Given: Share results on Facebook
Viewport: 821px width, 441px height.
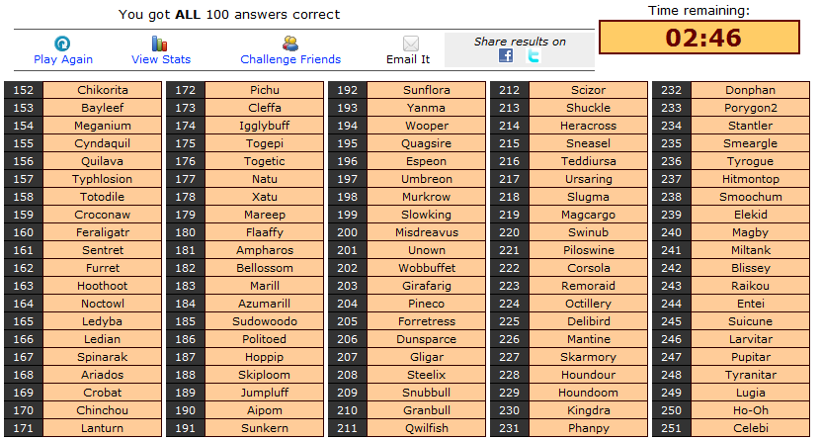Looking at the screenshot, I should click(x=506, y=55).
